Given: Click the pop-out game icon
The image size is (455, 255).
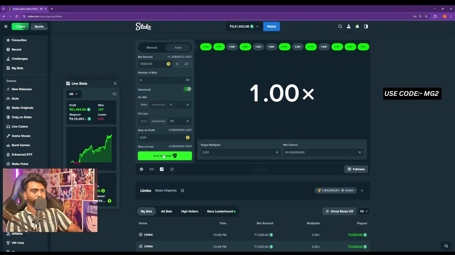Looking at the screenshot, I should coord(172,169).
